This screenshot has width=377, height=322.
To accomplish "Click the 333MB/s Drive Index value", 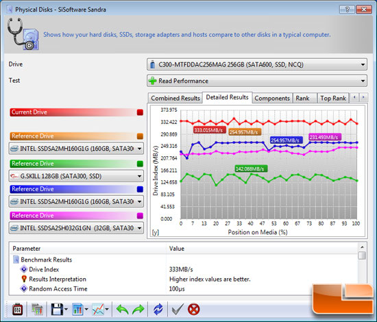I will click(x=181, y=269).
